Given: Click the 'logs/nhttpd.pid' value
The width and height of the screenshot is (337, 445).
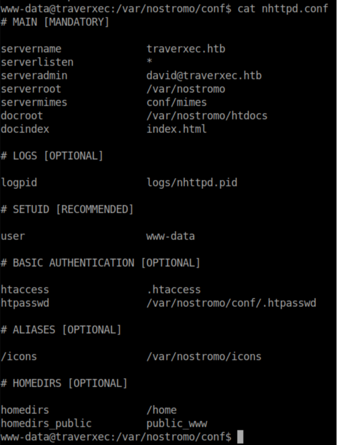Looking at the screenshot, I should (192, 183).
